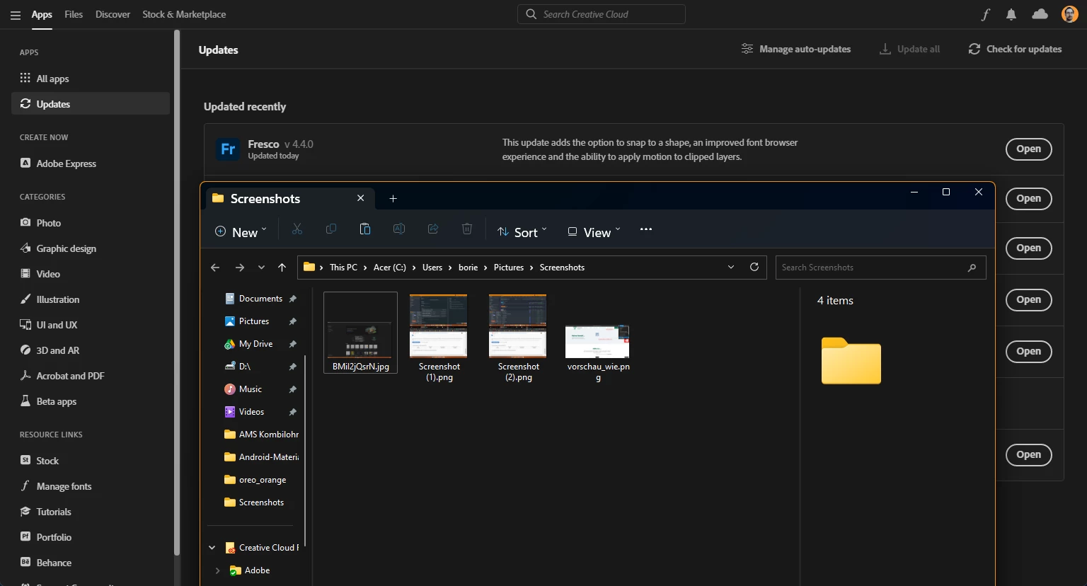Click Open button for Fresco

(1028, 149)
